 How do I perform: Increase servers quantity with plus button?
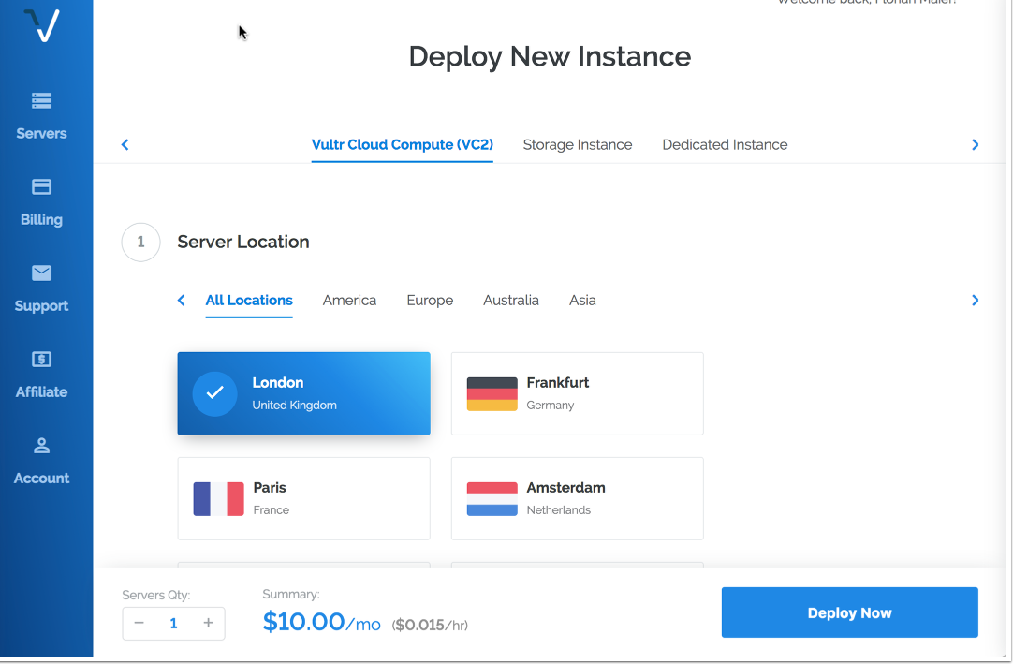[x=208, y=623]
